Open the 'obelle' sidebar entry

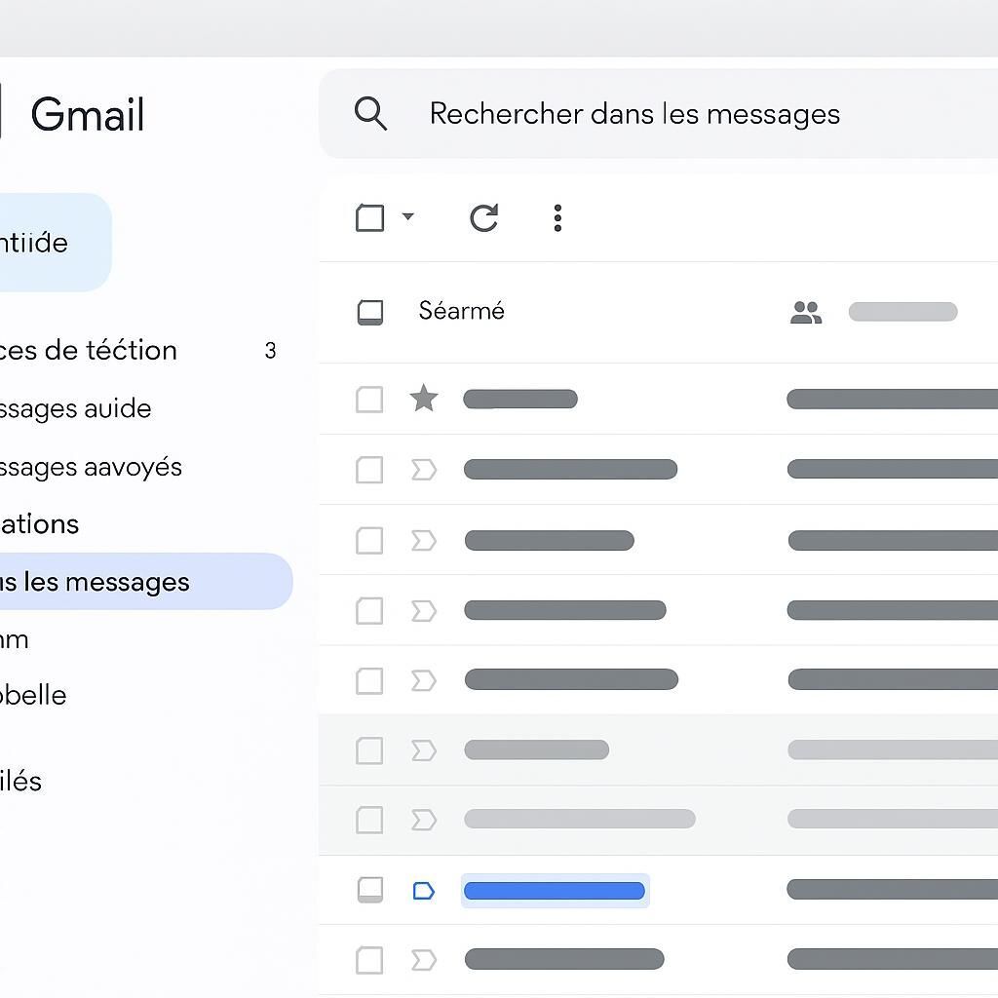click(x=33, y=695)
